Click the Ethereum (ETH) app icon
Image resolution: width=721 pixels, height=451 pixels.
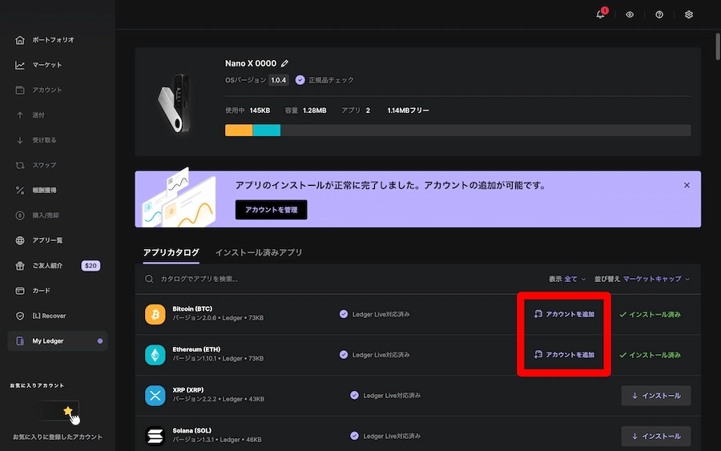(155, 355)
